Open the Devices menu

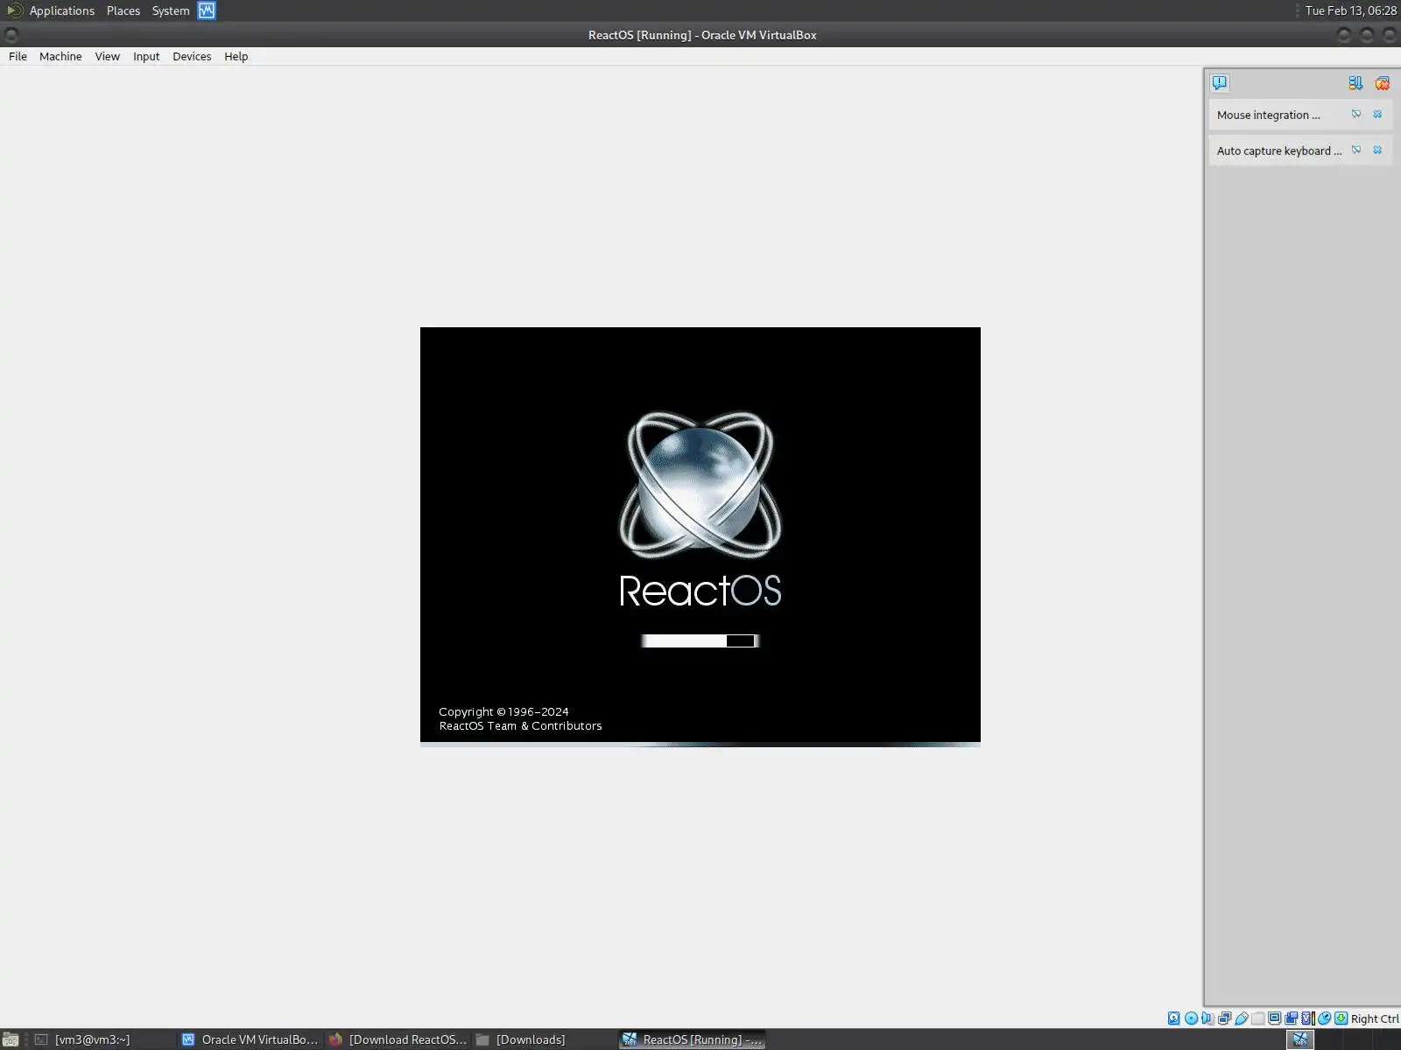tap(192, 56)
